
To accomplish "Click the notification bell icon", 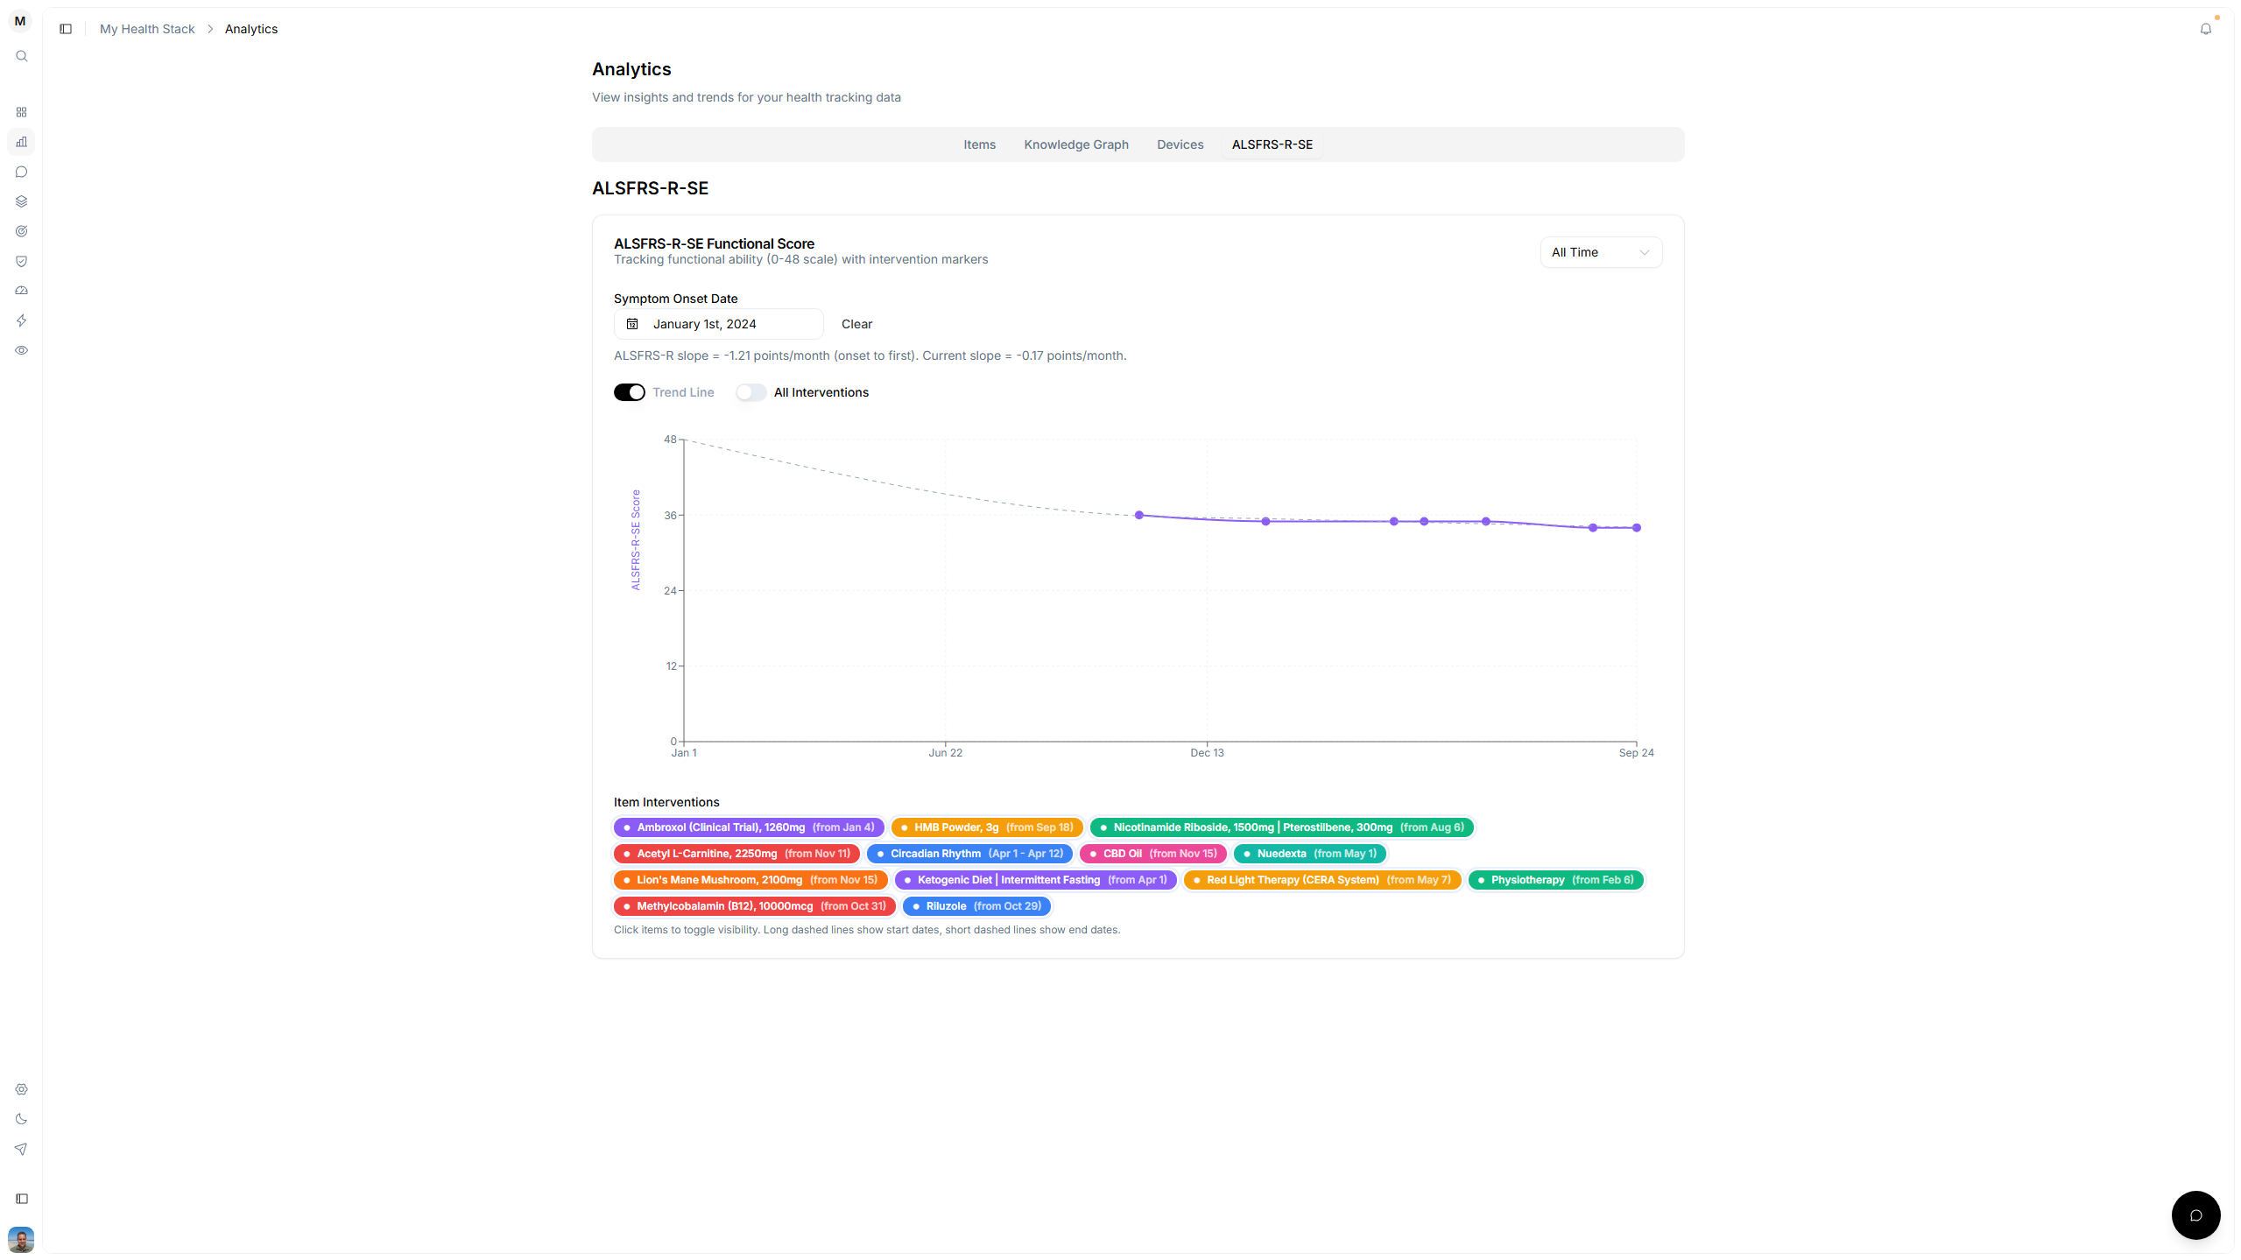I will (2205, 29).
